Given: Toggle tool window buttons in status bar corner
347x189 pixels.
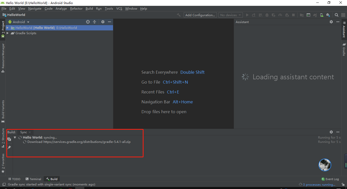Looking at the screenshot, I should [4, 185].
